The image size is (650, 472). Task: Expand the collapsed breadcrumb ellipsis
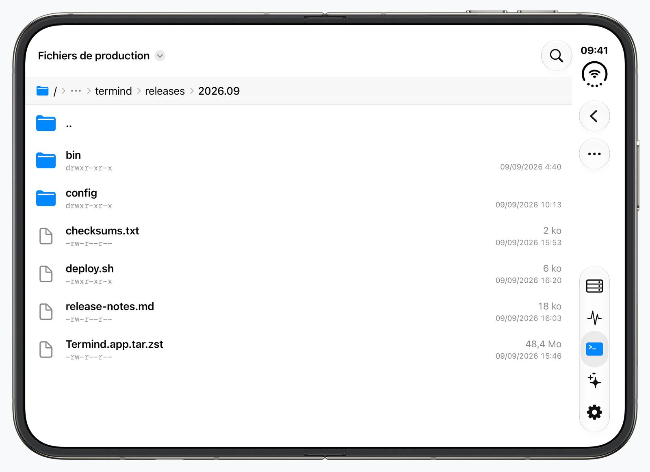click(x=76, y=91)
